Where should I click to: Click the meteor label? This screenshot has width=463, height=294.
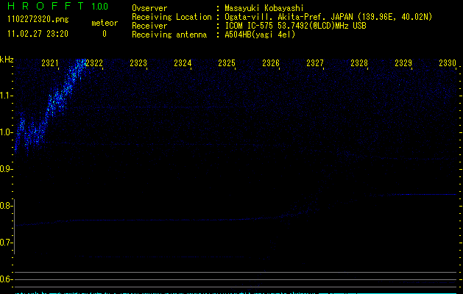[x=105, y=23]
